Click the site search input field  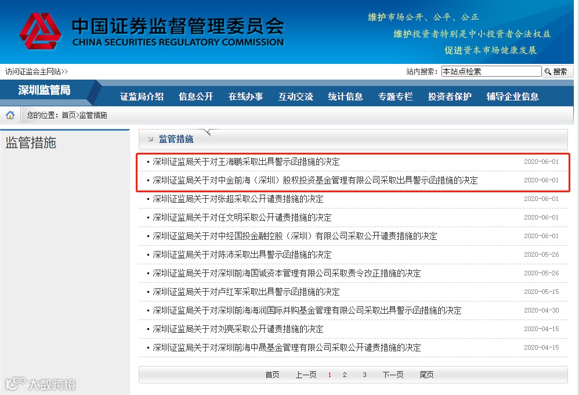pyautogui.click(x=491, y=71)
